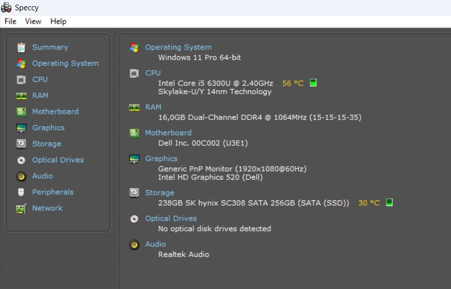Open the View menu
This screenshot has height=289, width=451.
pyautogui.click(x=33, y=22)
